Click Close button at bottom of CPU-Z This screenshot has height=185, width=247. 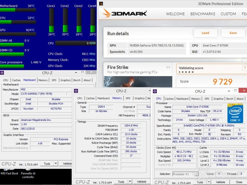click(239, 182)
